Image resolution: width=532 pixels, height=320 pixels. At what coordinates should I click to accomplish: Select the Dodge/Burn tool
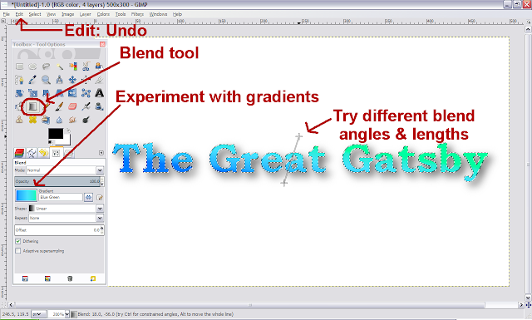pyautogui.click(x=86, y=120)
